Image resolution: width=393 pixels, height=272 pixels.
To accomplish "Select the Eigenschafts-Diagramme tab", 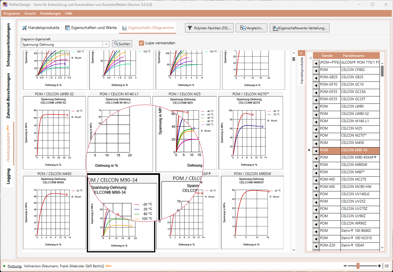I will pos(148,28).
